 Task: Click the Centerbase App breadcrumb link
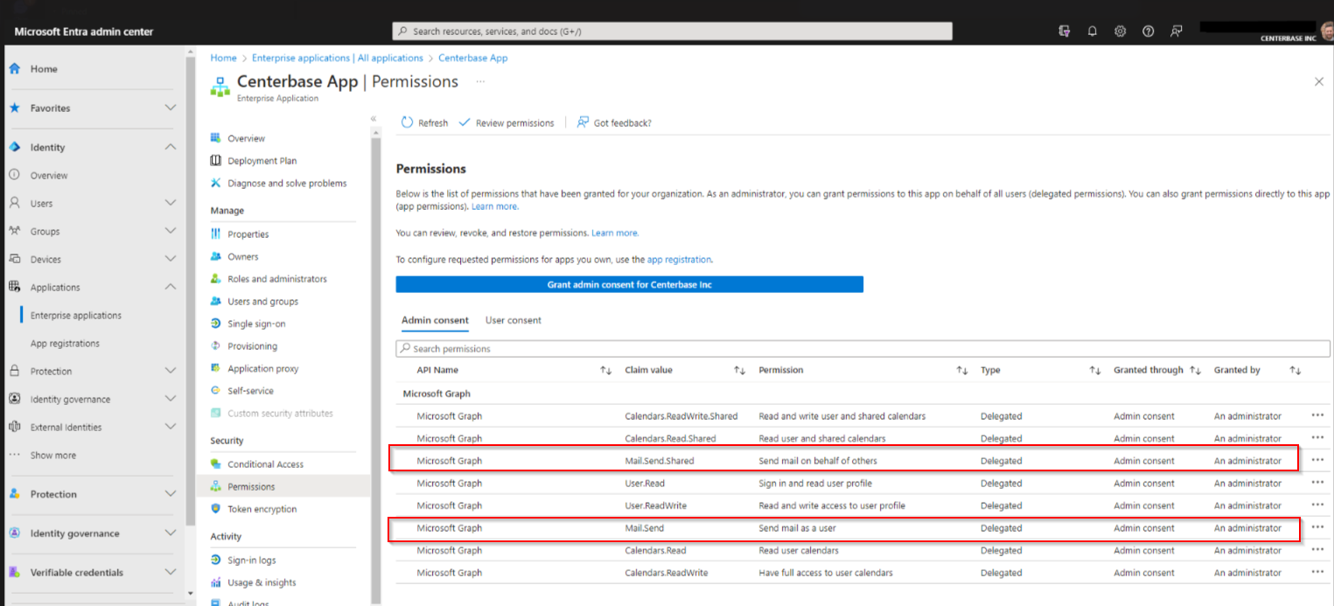click(x=473, y=58)
